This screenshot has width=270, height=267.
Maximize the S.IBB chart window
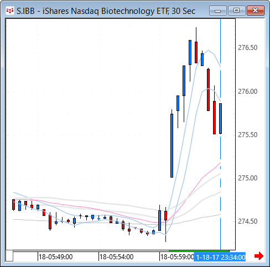coord(236,11)
